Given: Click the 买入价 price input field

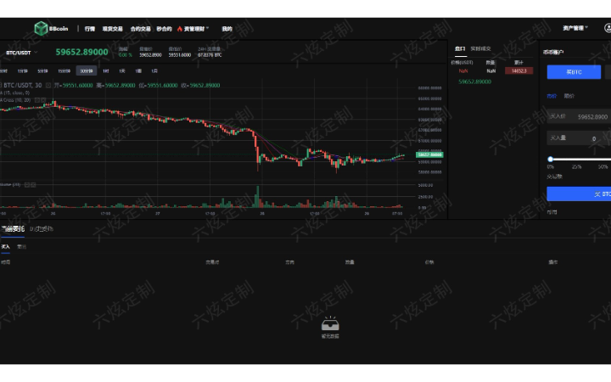Looking at the screenshot, I should [x=579, y=116].
